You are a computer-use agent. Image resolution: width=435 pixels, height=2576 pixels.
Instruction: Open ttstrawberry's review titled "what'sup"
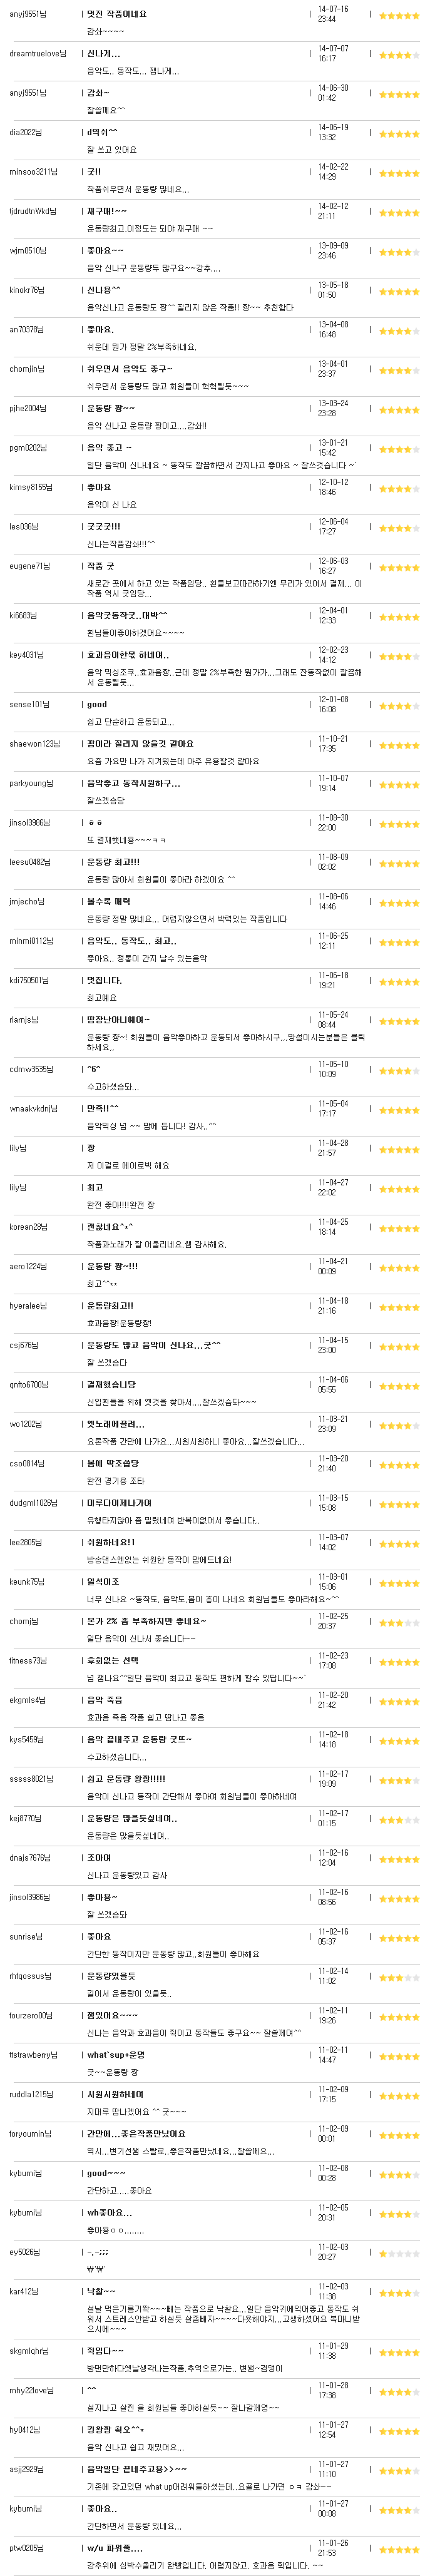click(x=116, y=2055)
